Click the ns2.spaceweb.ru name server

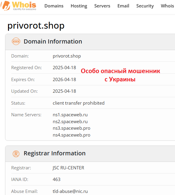coord(70,121)
